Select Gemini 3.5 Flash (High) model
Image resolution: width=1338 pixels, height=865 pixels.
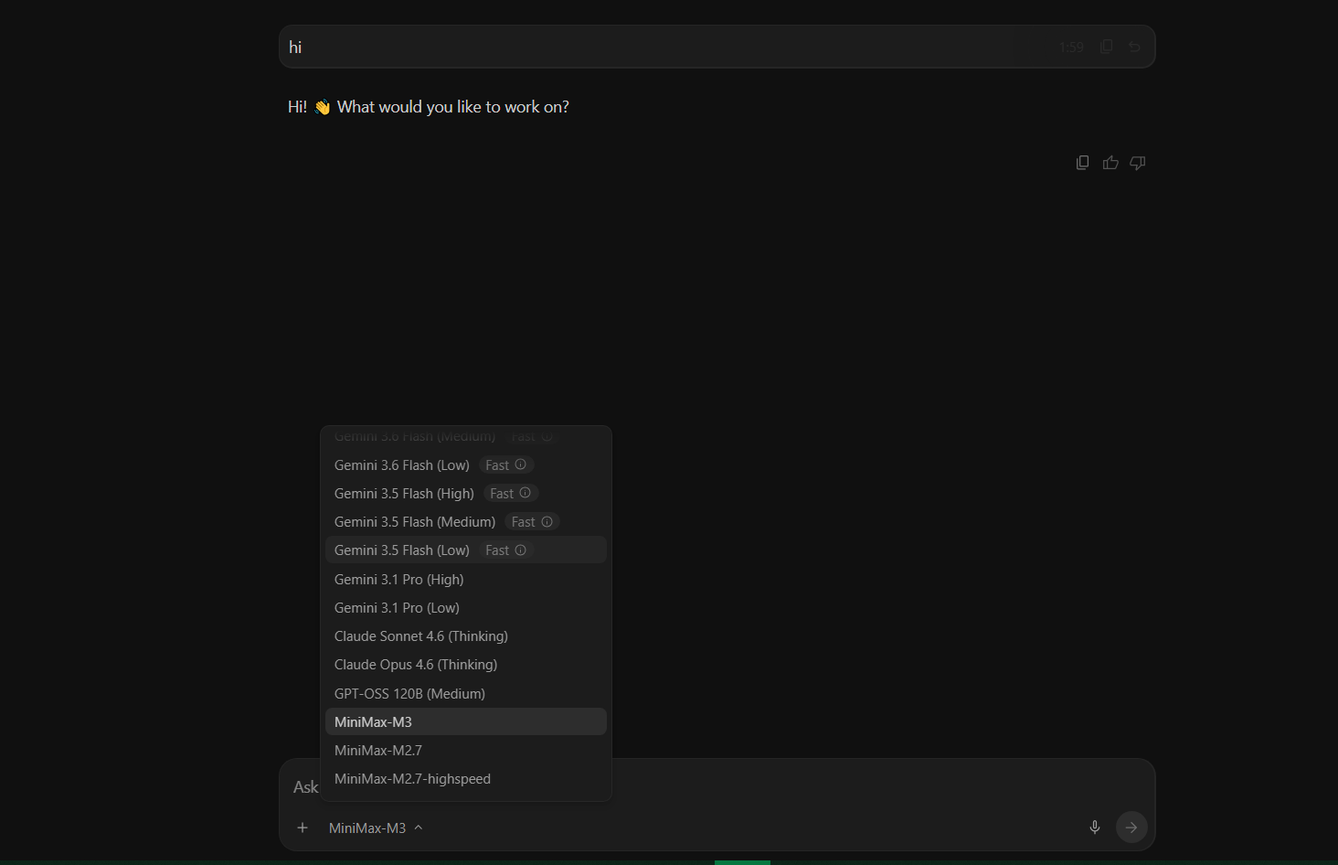point(466,493)
